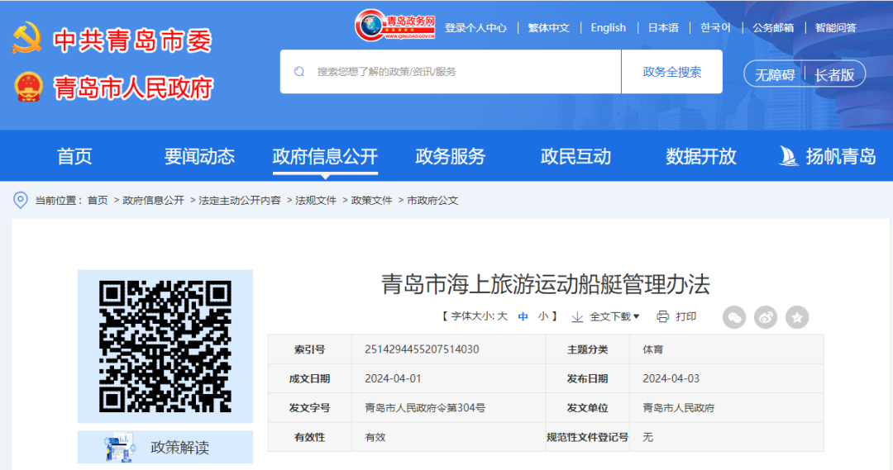Go to 政府信息公开 in the breadcrumb
The width and height of the screenshot is (893, 470).
tap(153, 200)
